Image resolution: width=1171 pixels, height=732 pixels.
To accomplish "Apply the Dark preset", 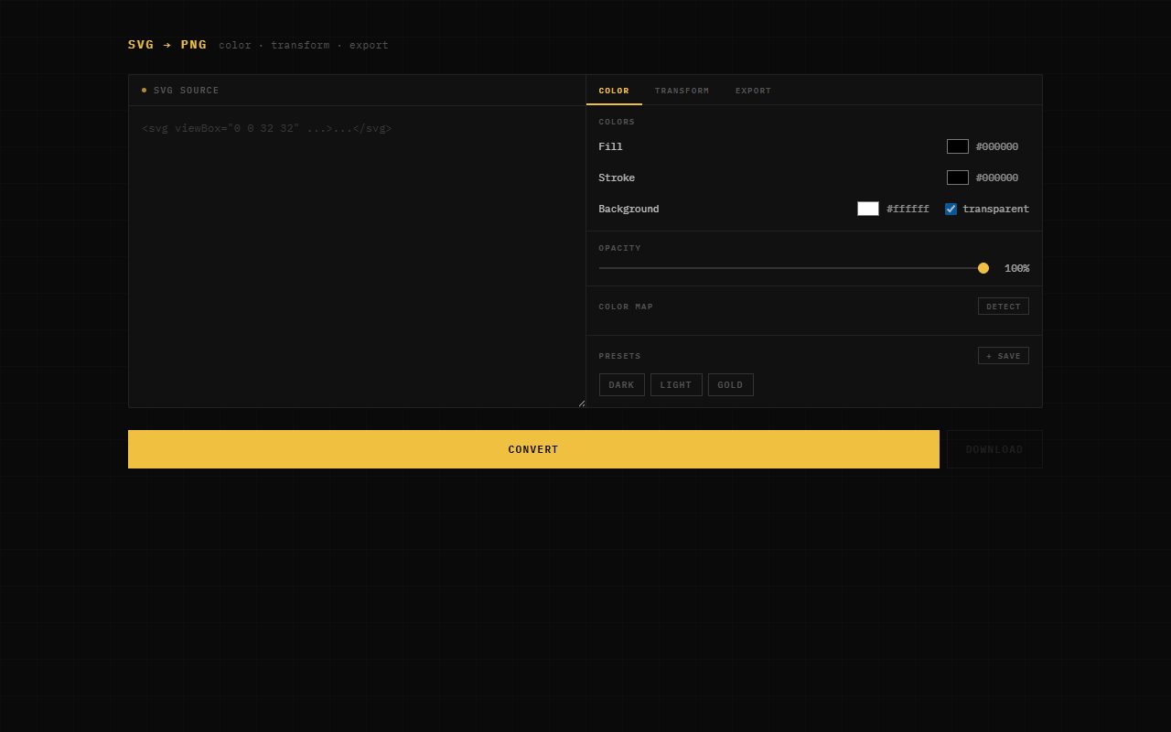I will [621, 385].
